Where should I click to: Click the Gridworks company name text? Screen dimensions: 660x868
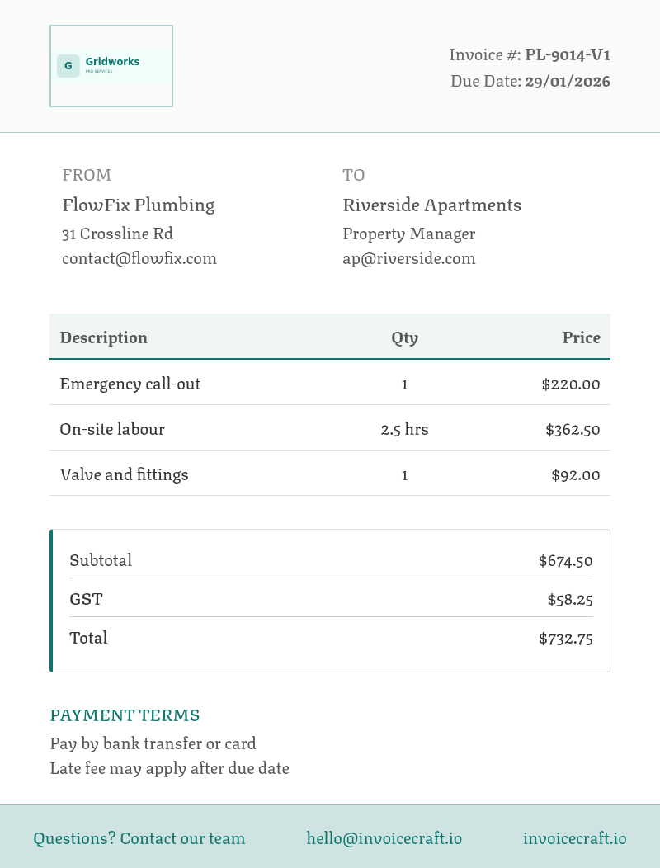(112, 61)
